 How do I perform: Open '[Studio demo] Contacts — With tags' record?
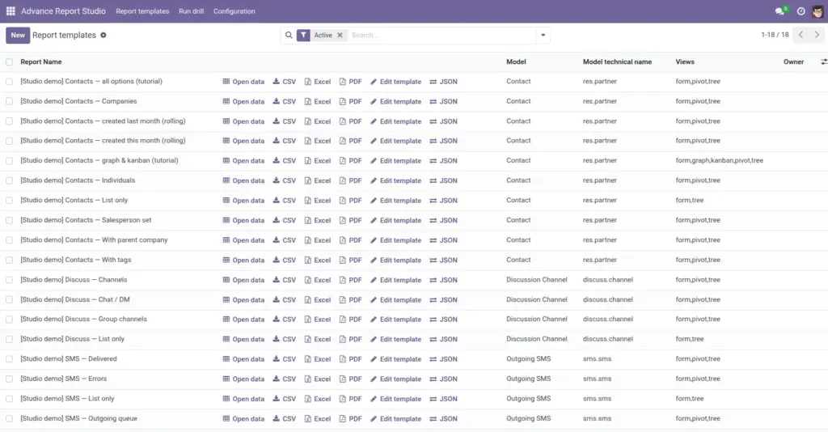point(76,260)
